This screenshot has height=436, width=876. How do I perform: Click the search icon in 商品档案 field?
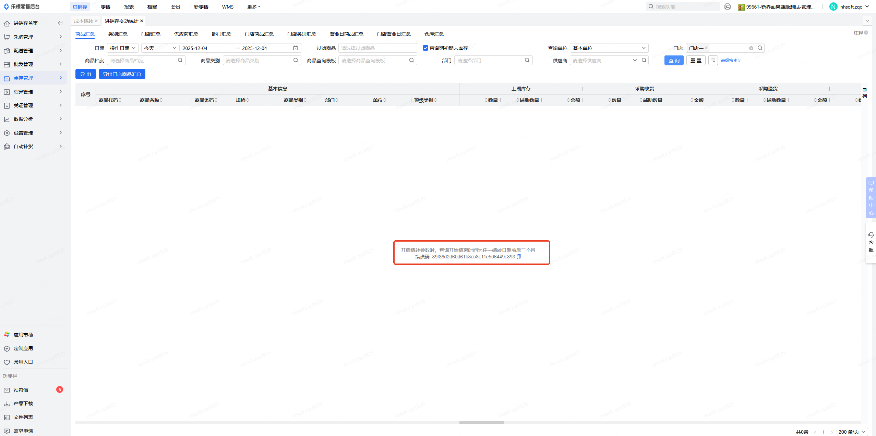pyautogui.click(x=180, y=61)
